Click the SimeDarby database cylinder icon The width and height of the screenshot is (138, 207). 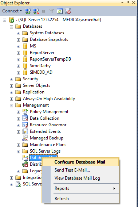(x=25, y=66)
